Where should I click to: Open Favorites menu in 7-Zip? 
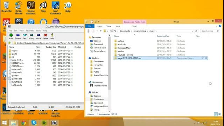point(30,31)
